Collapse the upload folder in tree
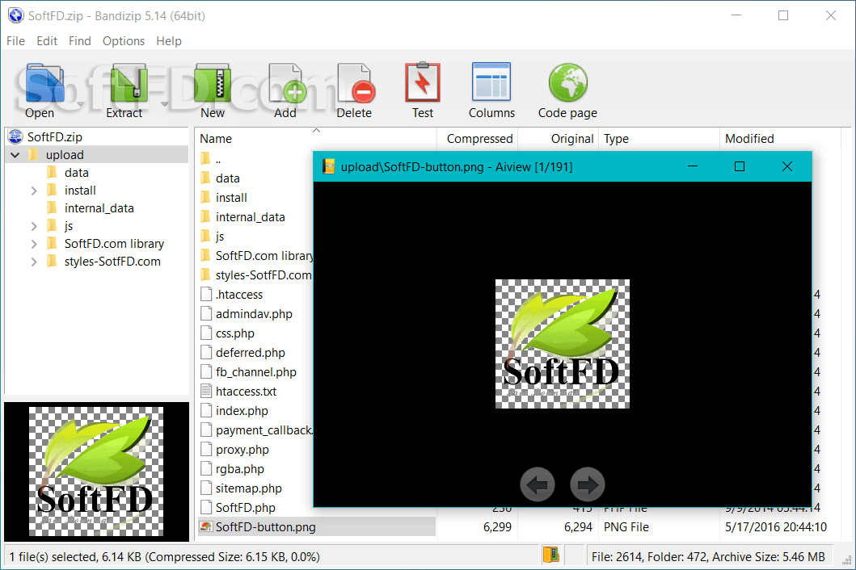This screenshot has height=570, width=856. (15, 155)
